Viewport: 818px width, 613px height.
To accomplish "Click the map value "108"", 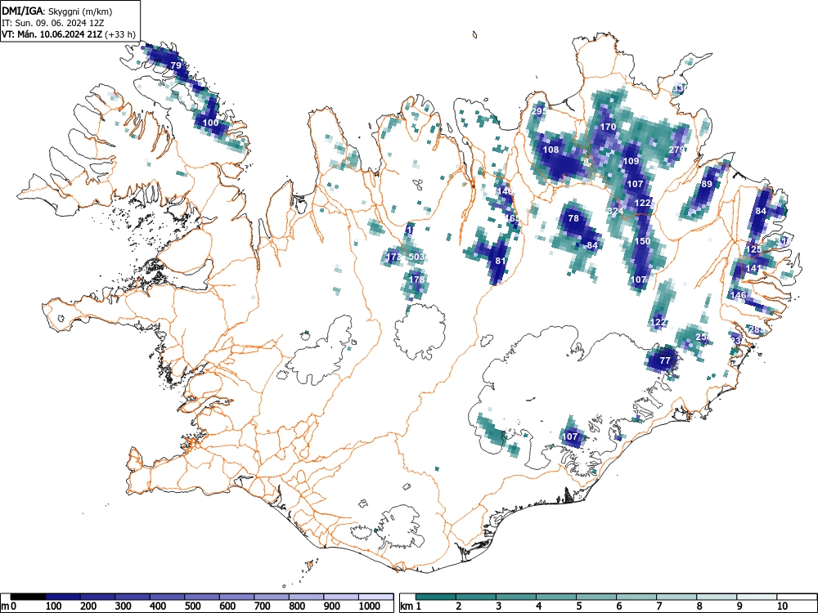I will [551, 150].
